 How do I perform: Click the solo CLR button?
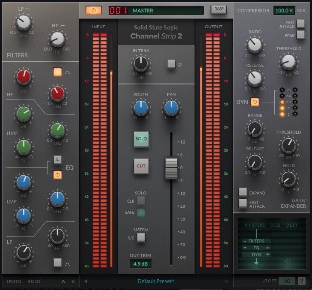[141, 201]
